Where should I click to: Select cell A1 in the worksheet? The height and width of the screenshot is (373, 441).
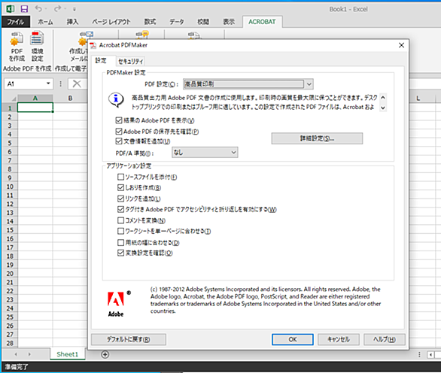coord(35,108)
